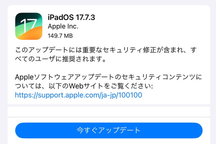Screen dimensions: 216x144
Task: Select the word Webサイト
Action: 86,86
